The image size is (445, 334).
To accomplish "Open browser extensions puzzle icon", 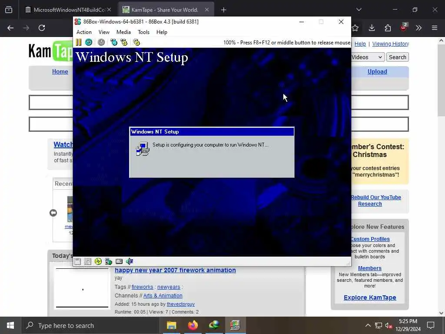I will (x=388, y=28).
